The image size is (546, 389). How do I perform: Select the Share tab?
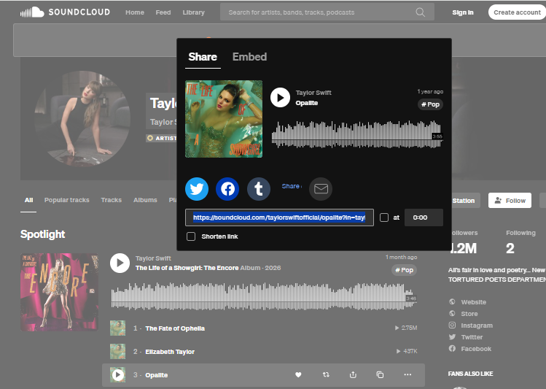(203, 57)
